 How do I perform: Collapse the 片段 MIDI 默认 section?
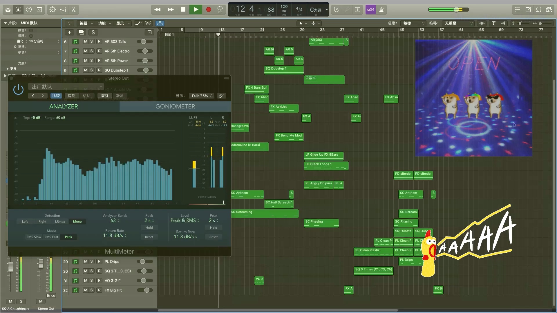(x=5, y=23)
